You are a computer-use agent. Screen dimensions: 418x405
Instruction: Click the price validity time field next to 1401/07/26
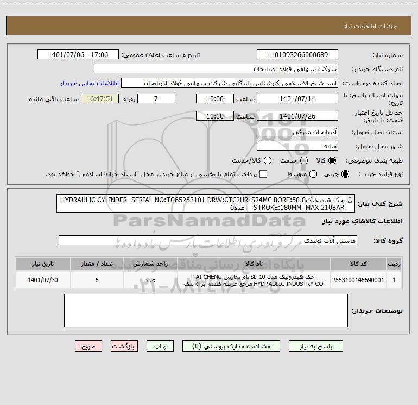pyautogui.click(x=215, y=116)
